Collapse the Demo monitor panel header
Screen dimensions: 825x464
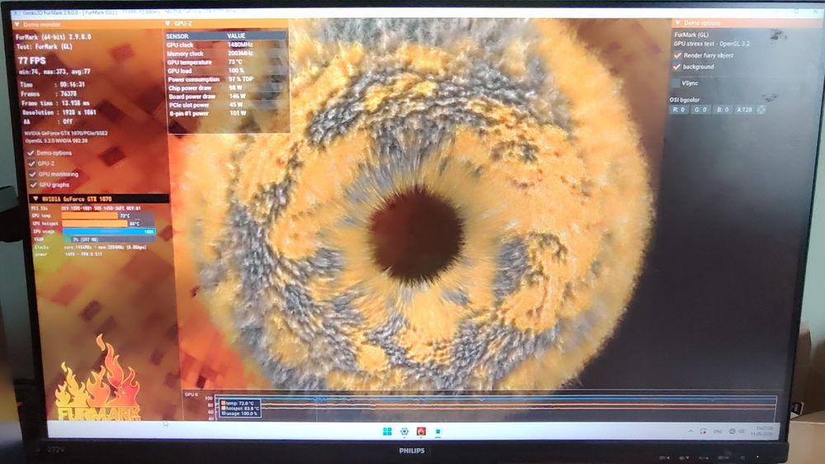pyautogui.click(x=17, y=24)
